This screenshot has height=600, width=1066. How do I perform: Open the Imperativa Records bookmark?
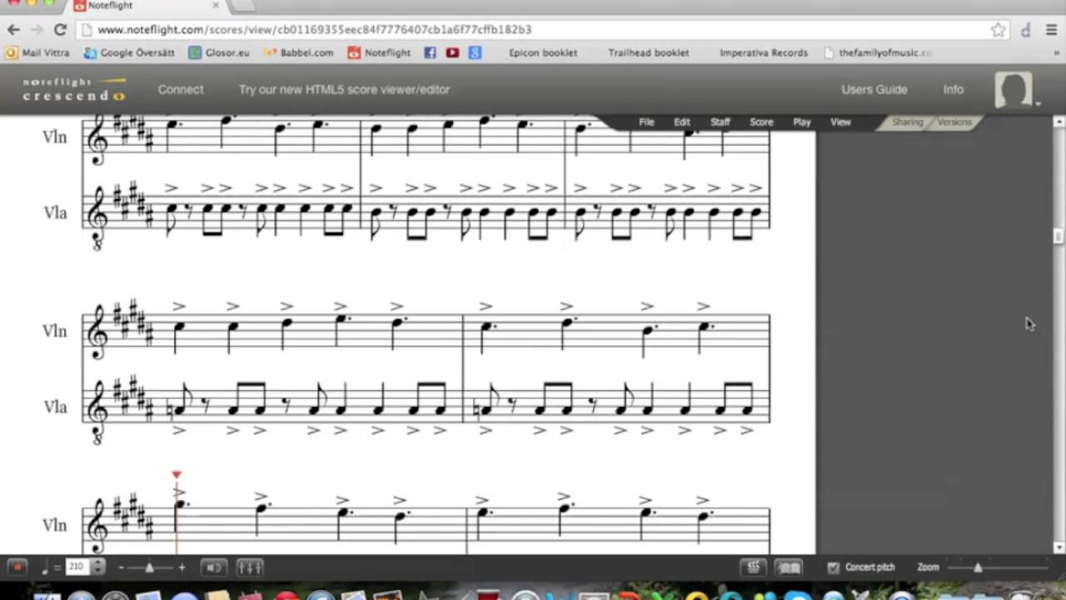[x=764, y=52]
